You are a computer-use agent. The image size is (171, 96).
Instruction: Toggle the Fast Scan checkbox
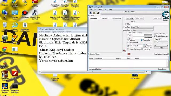tap(128, 46)
